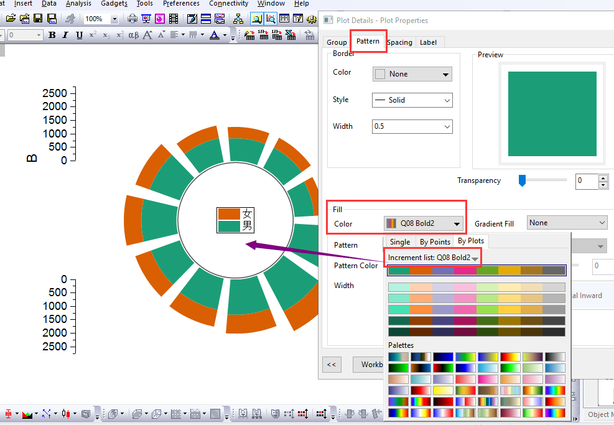Open the Fill Color Q08 Bold2 dropdown
The image size is (614, 425).
(x=423, y=223)
